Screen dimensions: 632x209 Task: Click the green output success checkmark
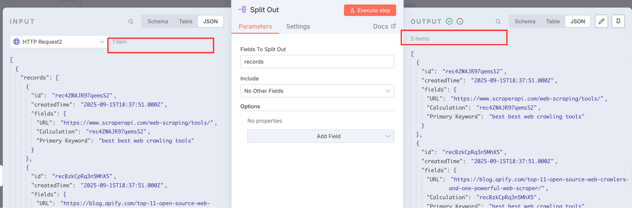pos(449,21)
